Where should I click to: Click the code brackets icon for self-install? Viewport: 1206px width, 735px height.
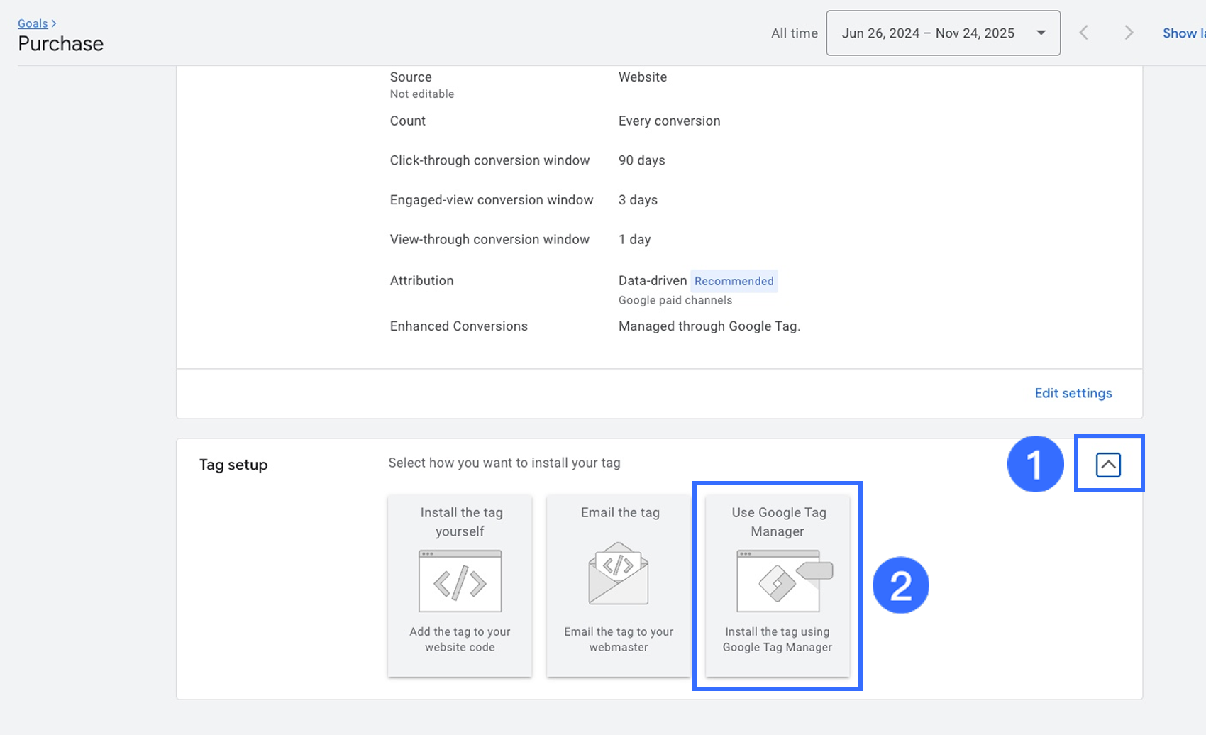pyautogui.click(x=460, y=581)
